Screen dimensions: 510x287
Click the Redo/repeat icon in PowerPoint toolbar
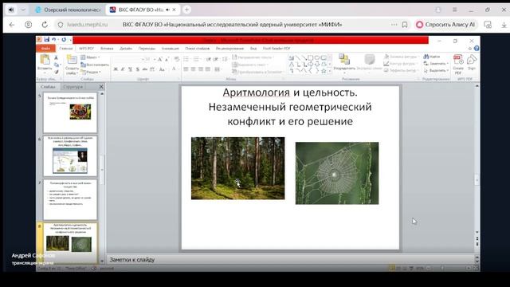[x=64, y=39]
